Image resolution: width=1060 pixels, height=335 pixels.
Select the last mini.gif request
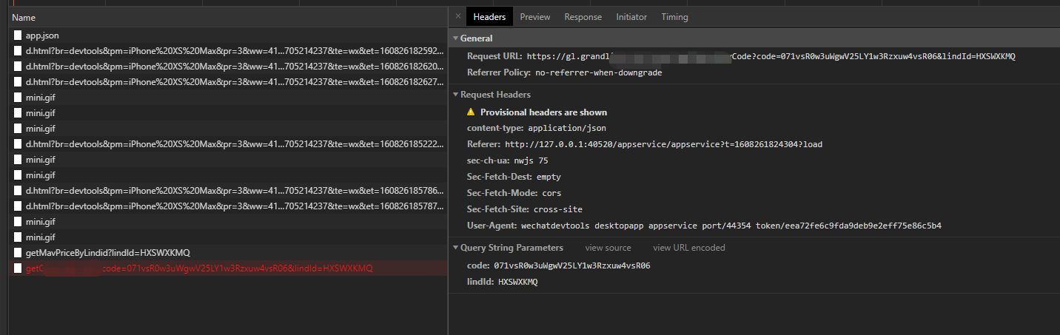[40, 237]
